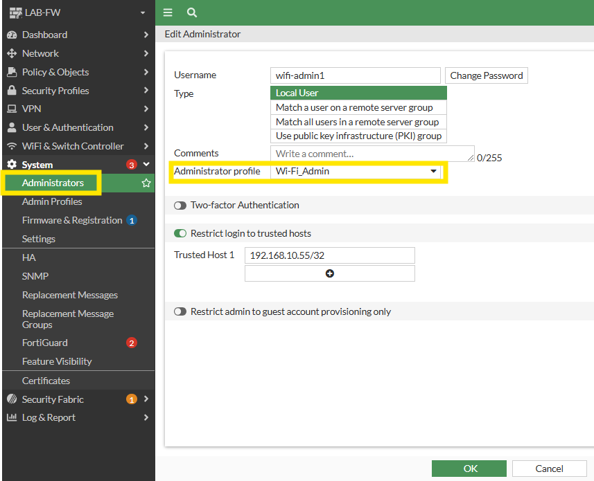The width and height of the screenshot is (594, 481).
Task: Open Administrator profile Wi-Fi_Admin dropdown
Action: 356,172
